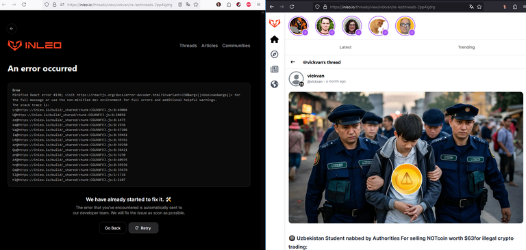This screenshot has width=526, height=250.
Task: Open the second story avatar of the man in green
Action: pos(325,26)
